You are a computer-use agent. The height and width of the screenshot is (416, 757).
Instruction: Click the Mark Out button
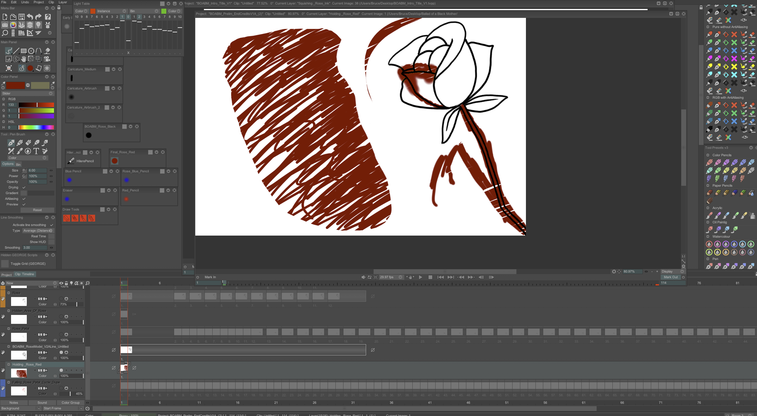671,277
